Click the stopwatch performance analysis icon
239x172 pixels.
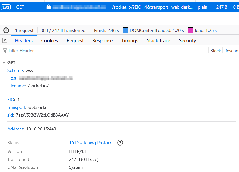pos(6,30)
